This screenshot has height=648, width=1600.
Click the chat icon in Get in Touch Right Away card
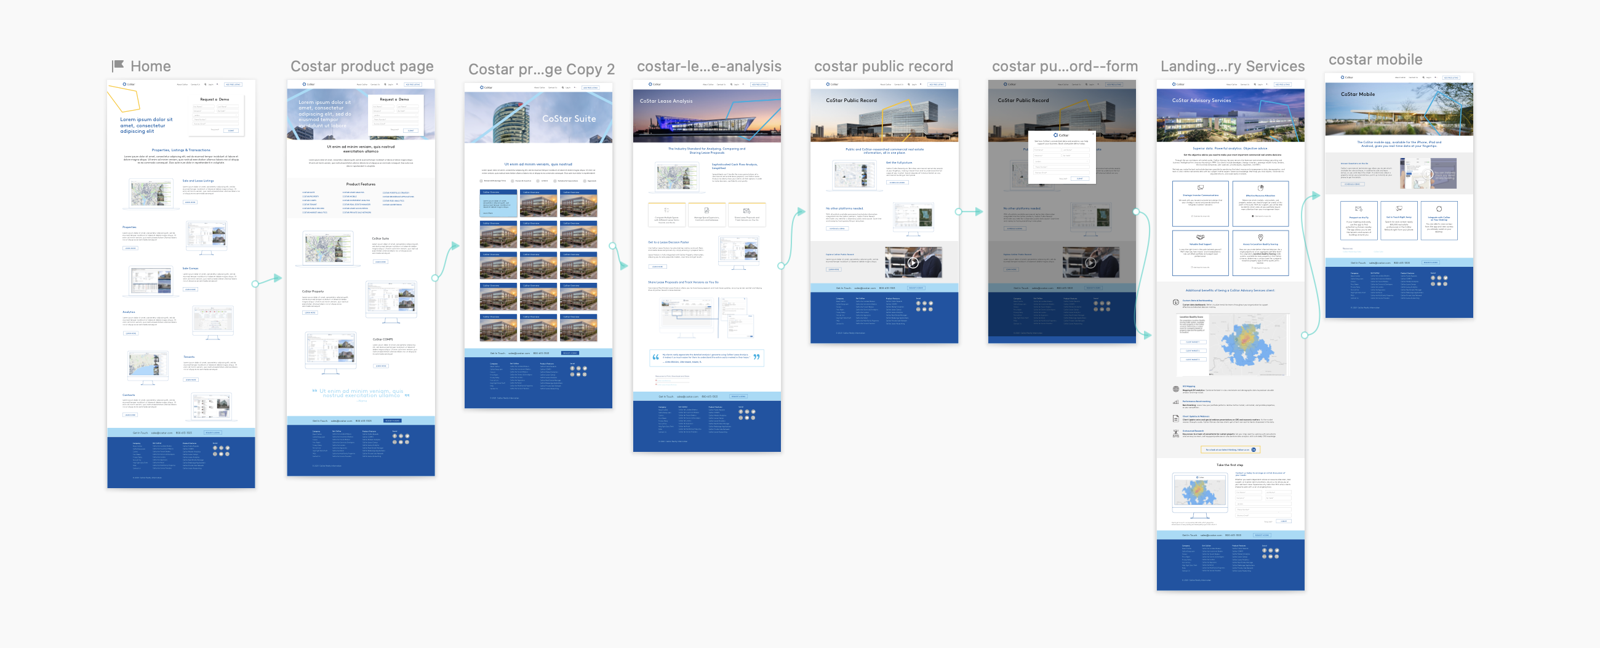click(1399, 208)
